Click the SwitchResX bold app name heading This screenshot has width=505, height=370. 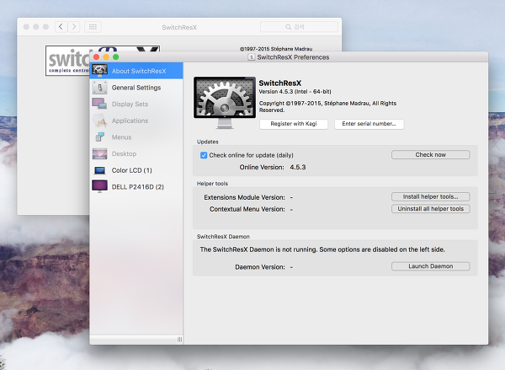280,83
